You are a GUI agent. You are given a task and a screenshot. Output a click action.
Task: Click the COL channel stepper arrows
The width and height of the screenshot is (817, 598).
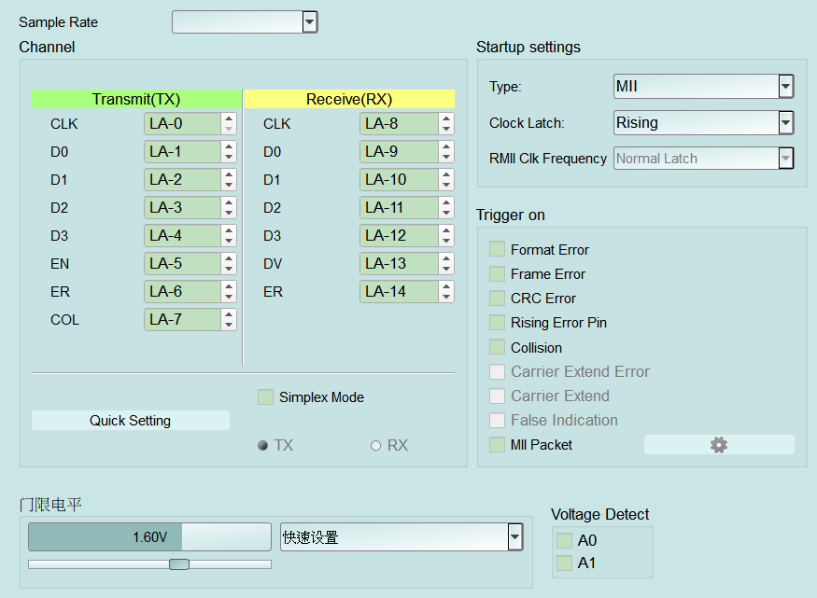coord(229,320)
